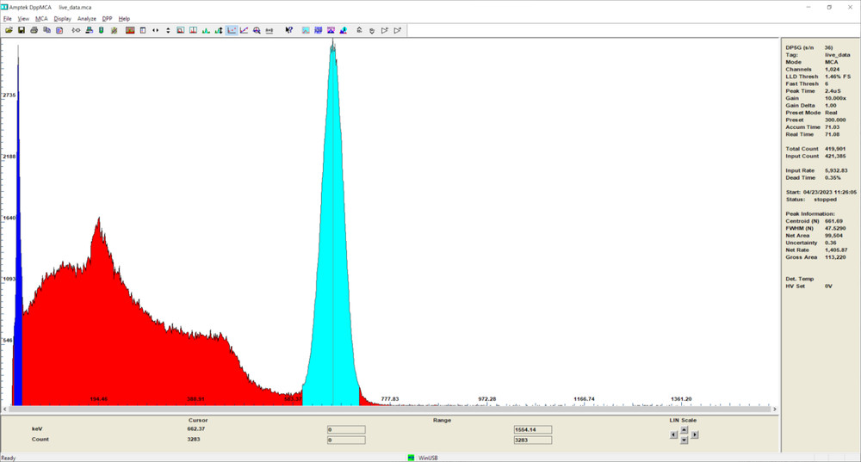Click the cyan ROI peak in spectrum
Viewport: 861px width, 462px height.
click(332, 247)
